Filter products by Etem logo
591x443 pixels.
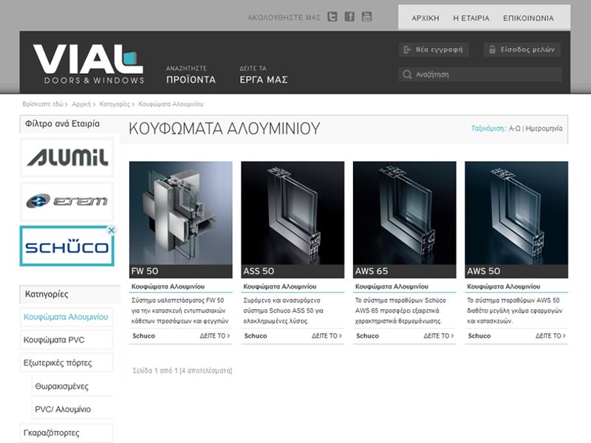67,201
